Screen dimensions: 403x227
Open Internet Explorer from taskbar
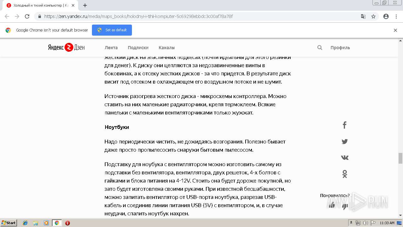[x=25, y=223]
